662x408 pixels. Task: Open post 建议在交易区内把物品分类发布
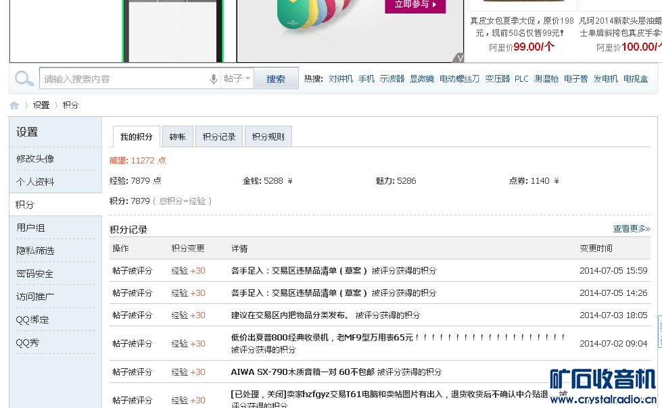click(x=290, y=315)
